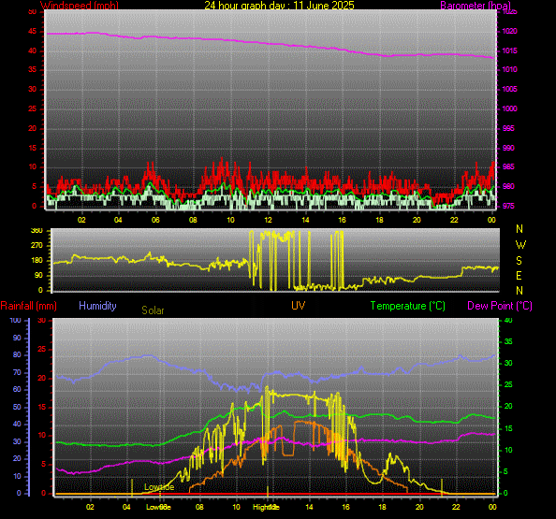Click the red '20' rainfall axis value
This screenshot has width=556, height=519.
(42, 378)
